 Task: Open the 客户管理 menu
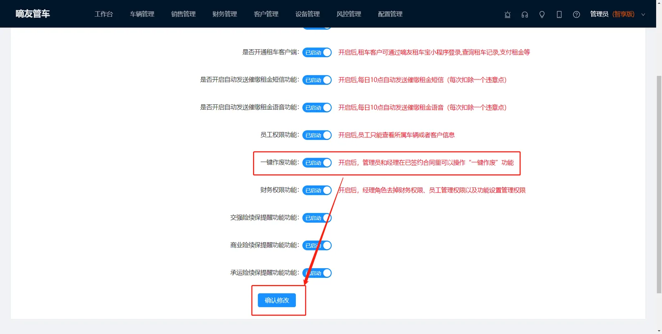[x=266, y=14]
